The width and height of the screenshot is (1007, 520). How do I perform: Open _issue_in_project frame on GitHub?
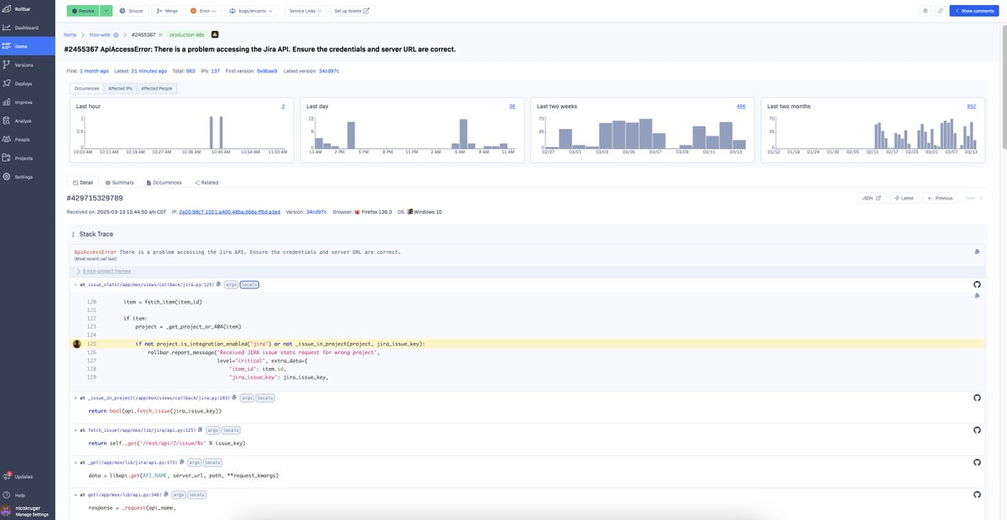point(977,398)
